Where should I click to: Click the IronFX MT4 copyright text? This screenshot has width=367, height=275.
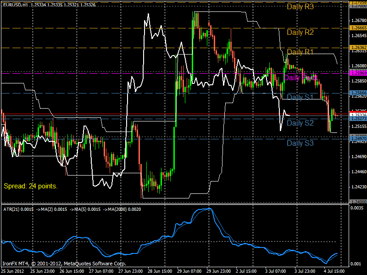(64, 264)
